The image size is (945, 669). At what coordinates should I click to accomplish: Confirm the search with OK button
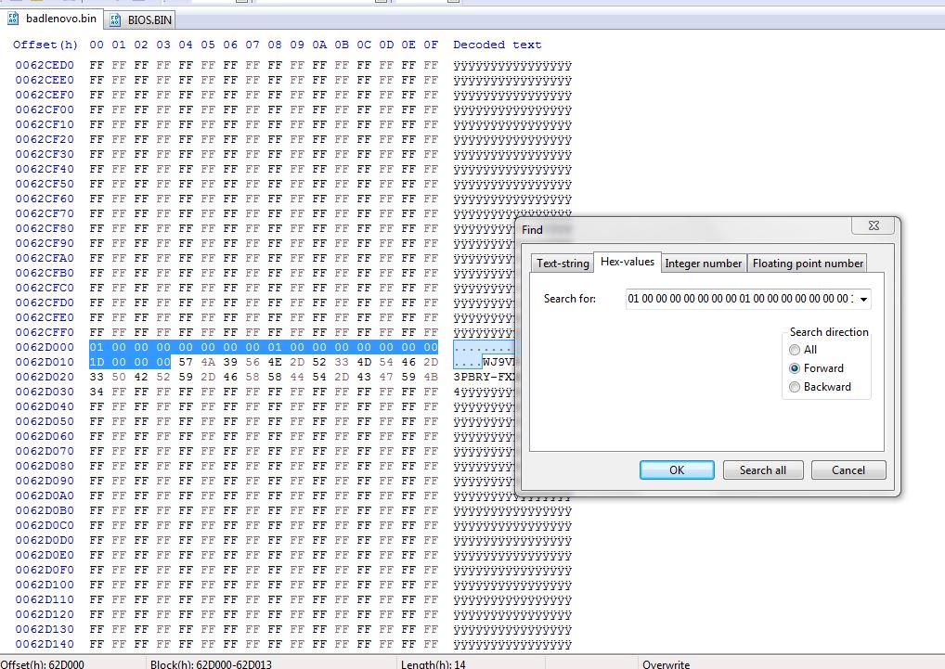[x=677, y=470]
